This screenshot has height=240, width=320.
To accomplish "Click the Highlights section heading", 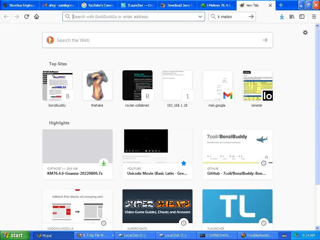I will coord(59,123).
